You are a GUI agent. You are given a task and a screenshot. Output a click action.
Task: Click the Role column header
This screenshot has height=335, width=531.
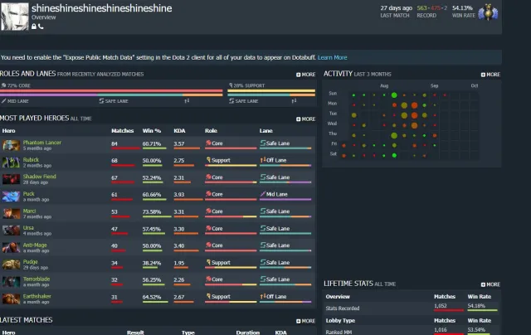(211, 131)
